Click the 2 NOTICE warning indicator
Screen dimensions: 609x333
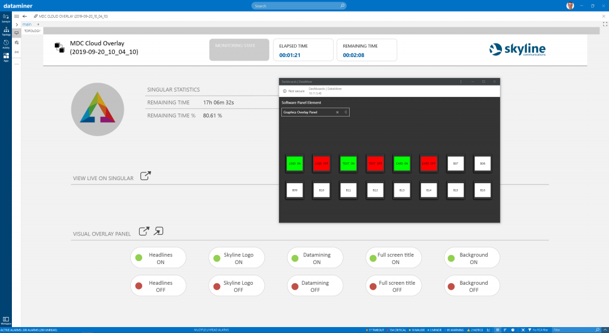click(475, 330)
